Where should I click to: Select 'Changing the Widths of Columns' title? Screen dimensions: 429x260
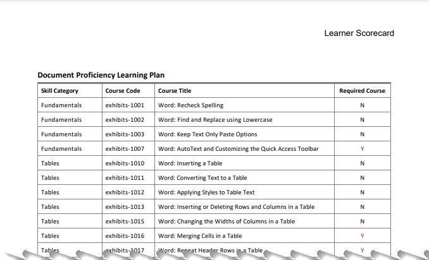[x=227, y=221]
